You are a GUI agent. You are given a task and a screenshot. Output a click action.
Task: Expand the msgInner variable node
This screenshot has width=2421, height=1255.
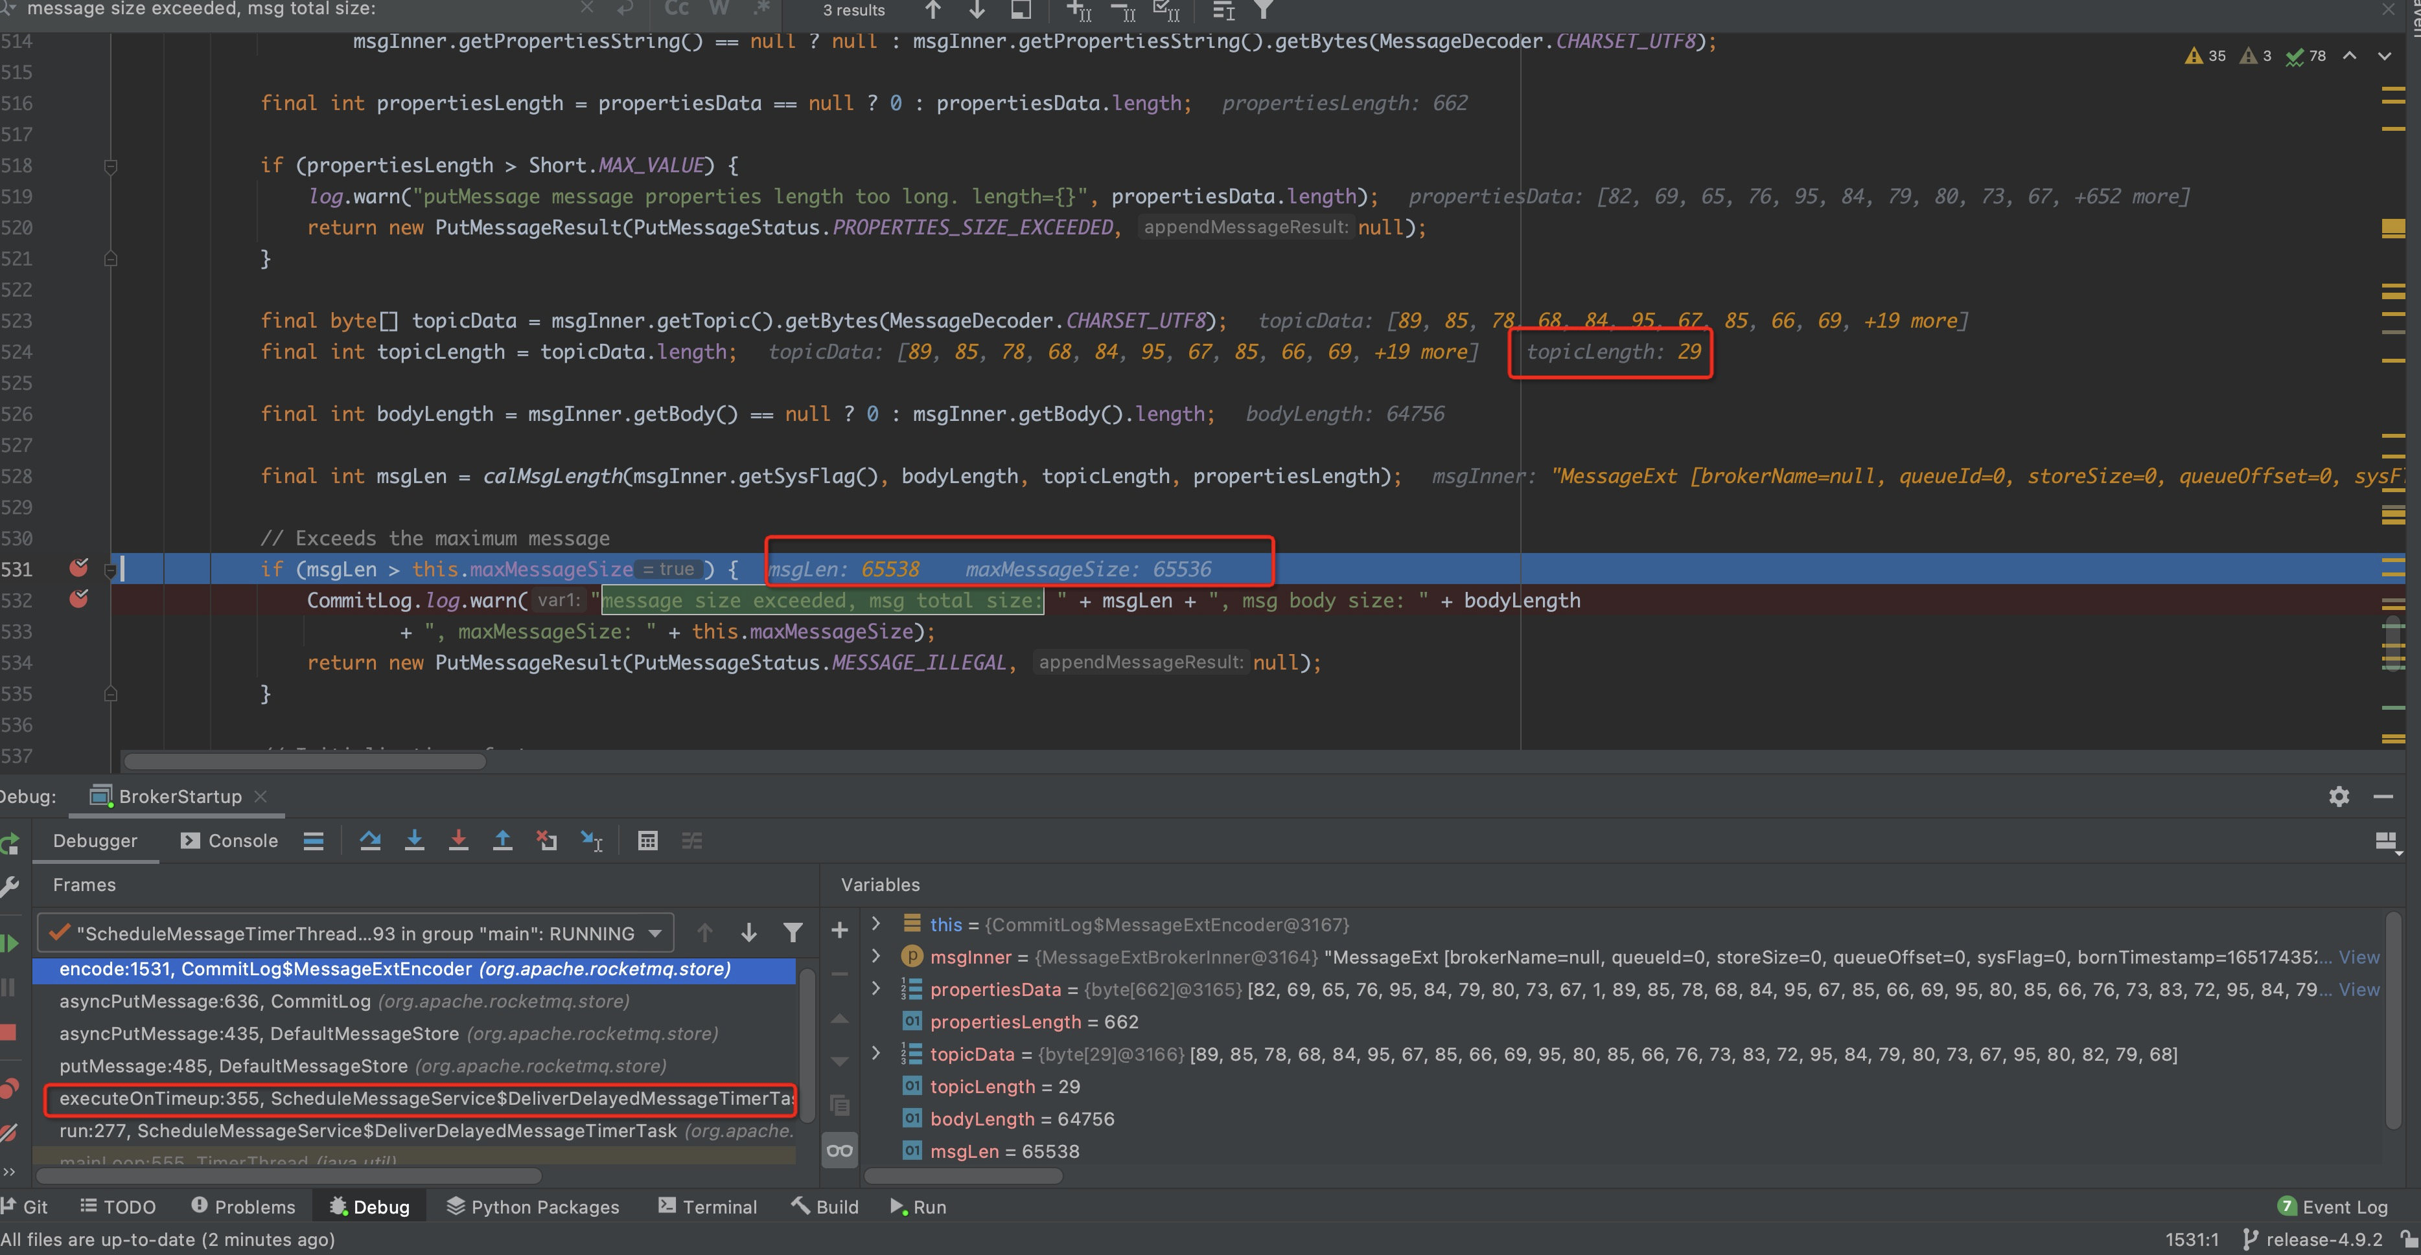pyautogui.click(x=876, y=956)
